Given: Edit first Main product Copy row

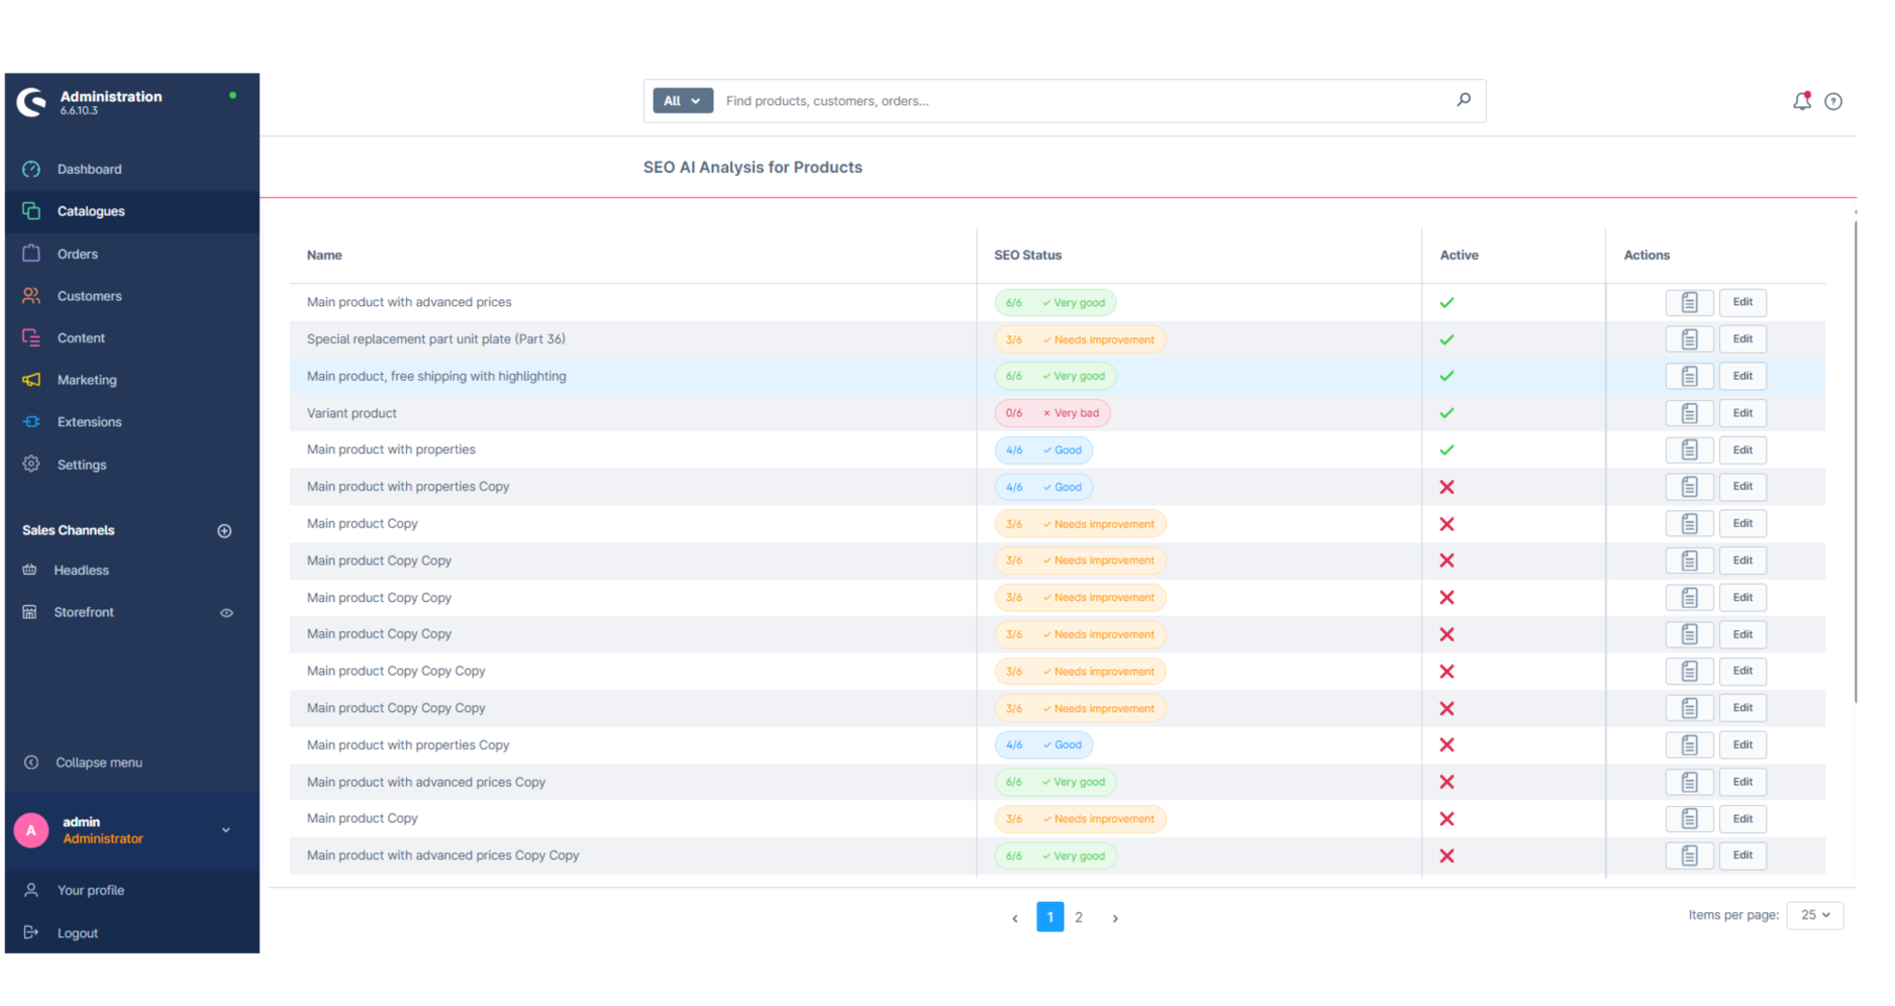Looking at the screenshot, I should pos(1742,523).
